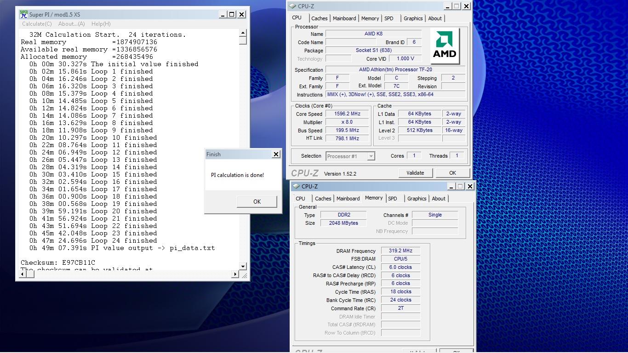Minimize the top CPU-Z window
Viewport: 628px width, 353px height.
point(447,6)
